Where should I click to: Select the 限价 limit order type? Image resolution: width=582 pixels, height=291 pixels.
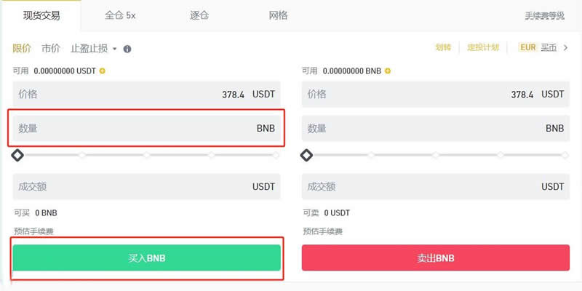(x=22, y=49)
